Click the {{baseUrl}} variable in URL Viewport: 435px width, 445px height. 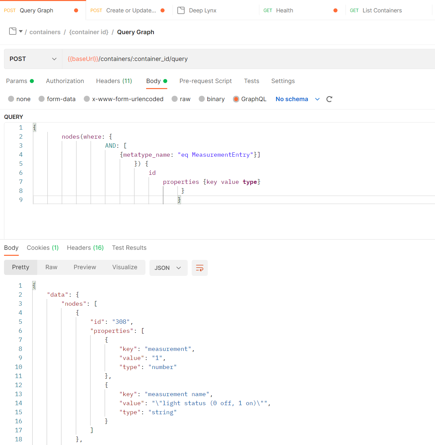(83, 59)
